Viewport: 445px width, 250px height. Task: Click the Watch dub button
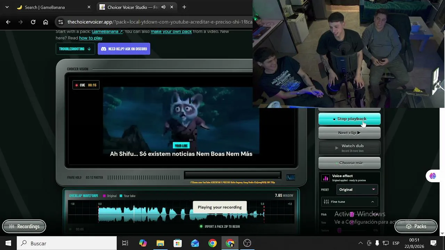[349, 148]
